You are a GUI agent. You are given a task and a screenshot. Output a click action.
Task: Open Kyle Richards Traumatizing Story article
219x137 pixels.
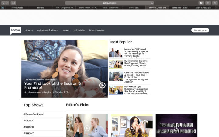(137, 90)
